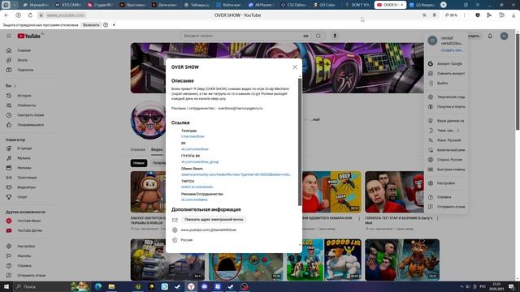The image size is (520, 292).
Task: Click the 'Включить' protection button in the browser bar
Action: [91, 25]
